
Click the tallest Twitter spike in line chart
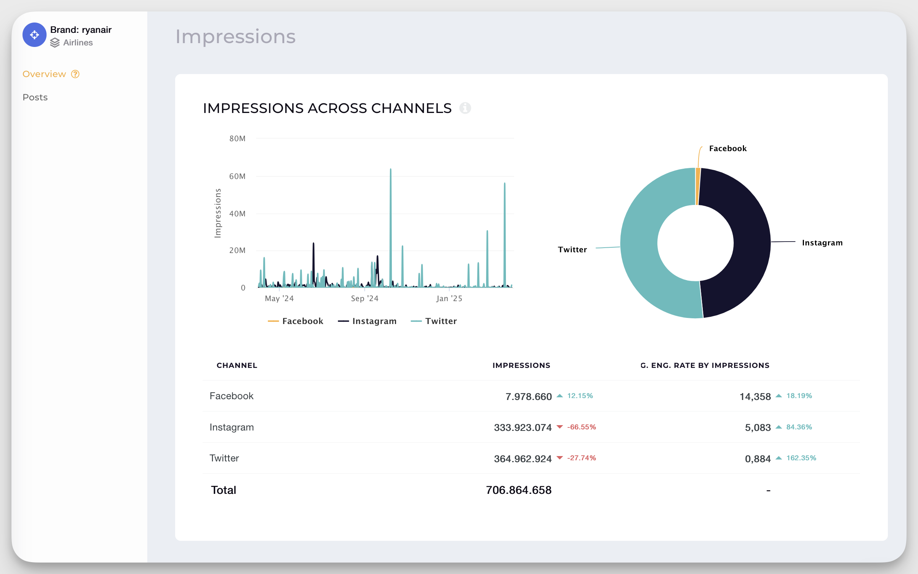[391, 176]
